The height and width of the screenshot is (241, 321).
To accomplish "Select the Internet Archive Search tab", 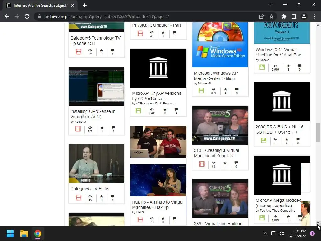I will 40,5.
